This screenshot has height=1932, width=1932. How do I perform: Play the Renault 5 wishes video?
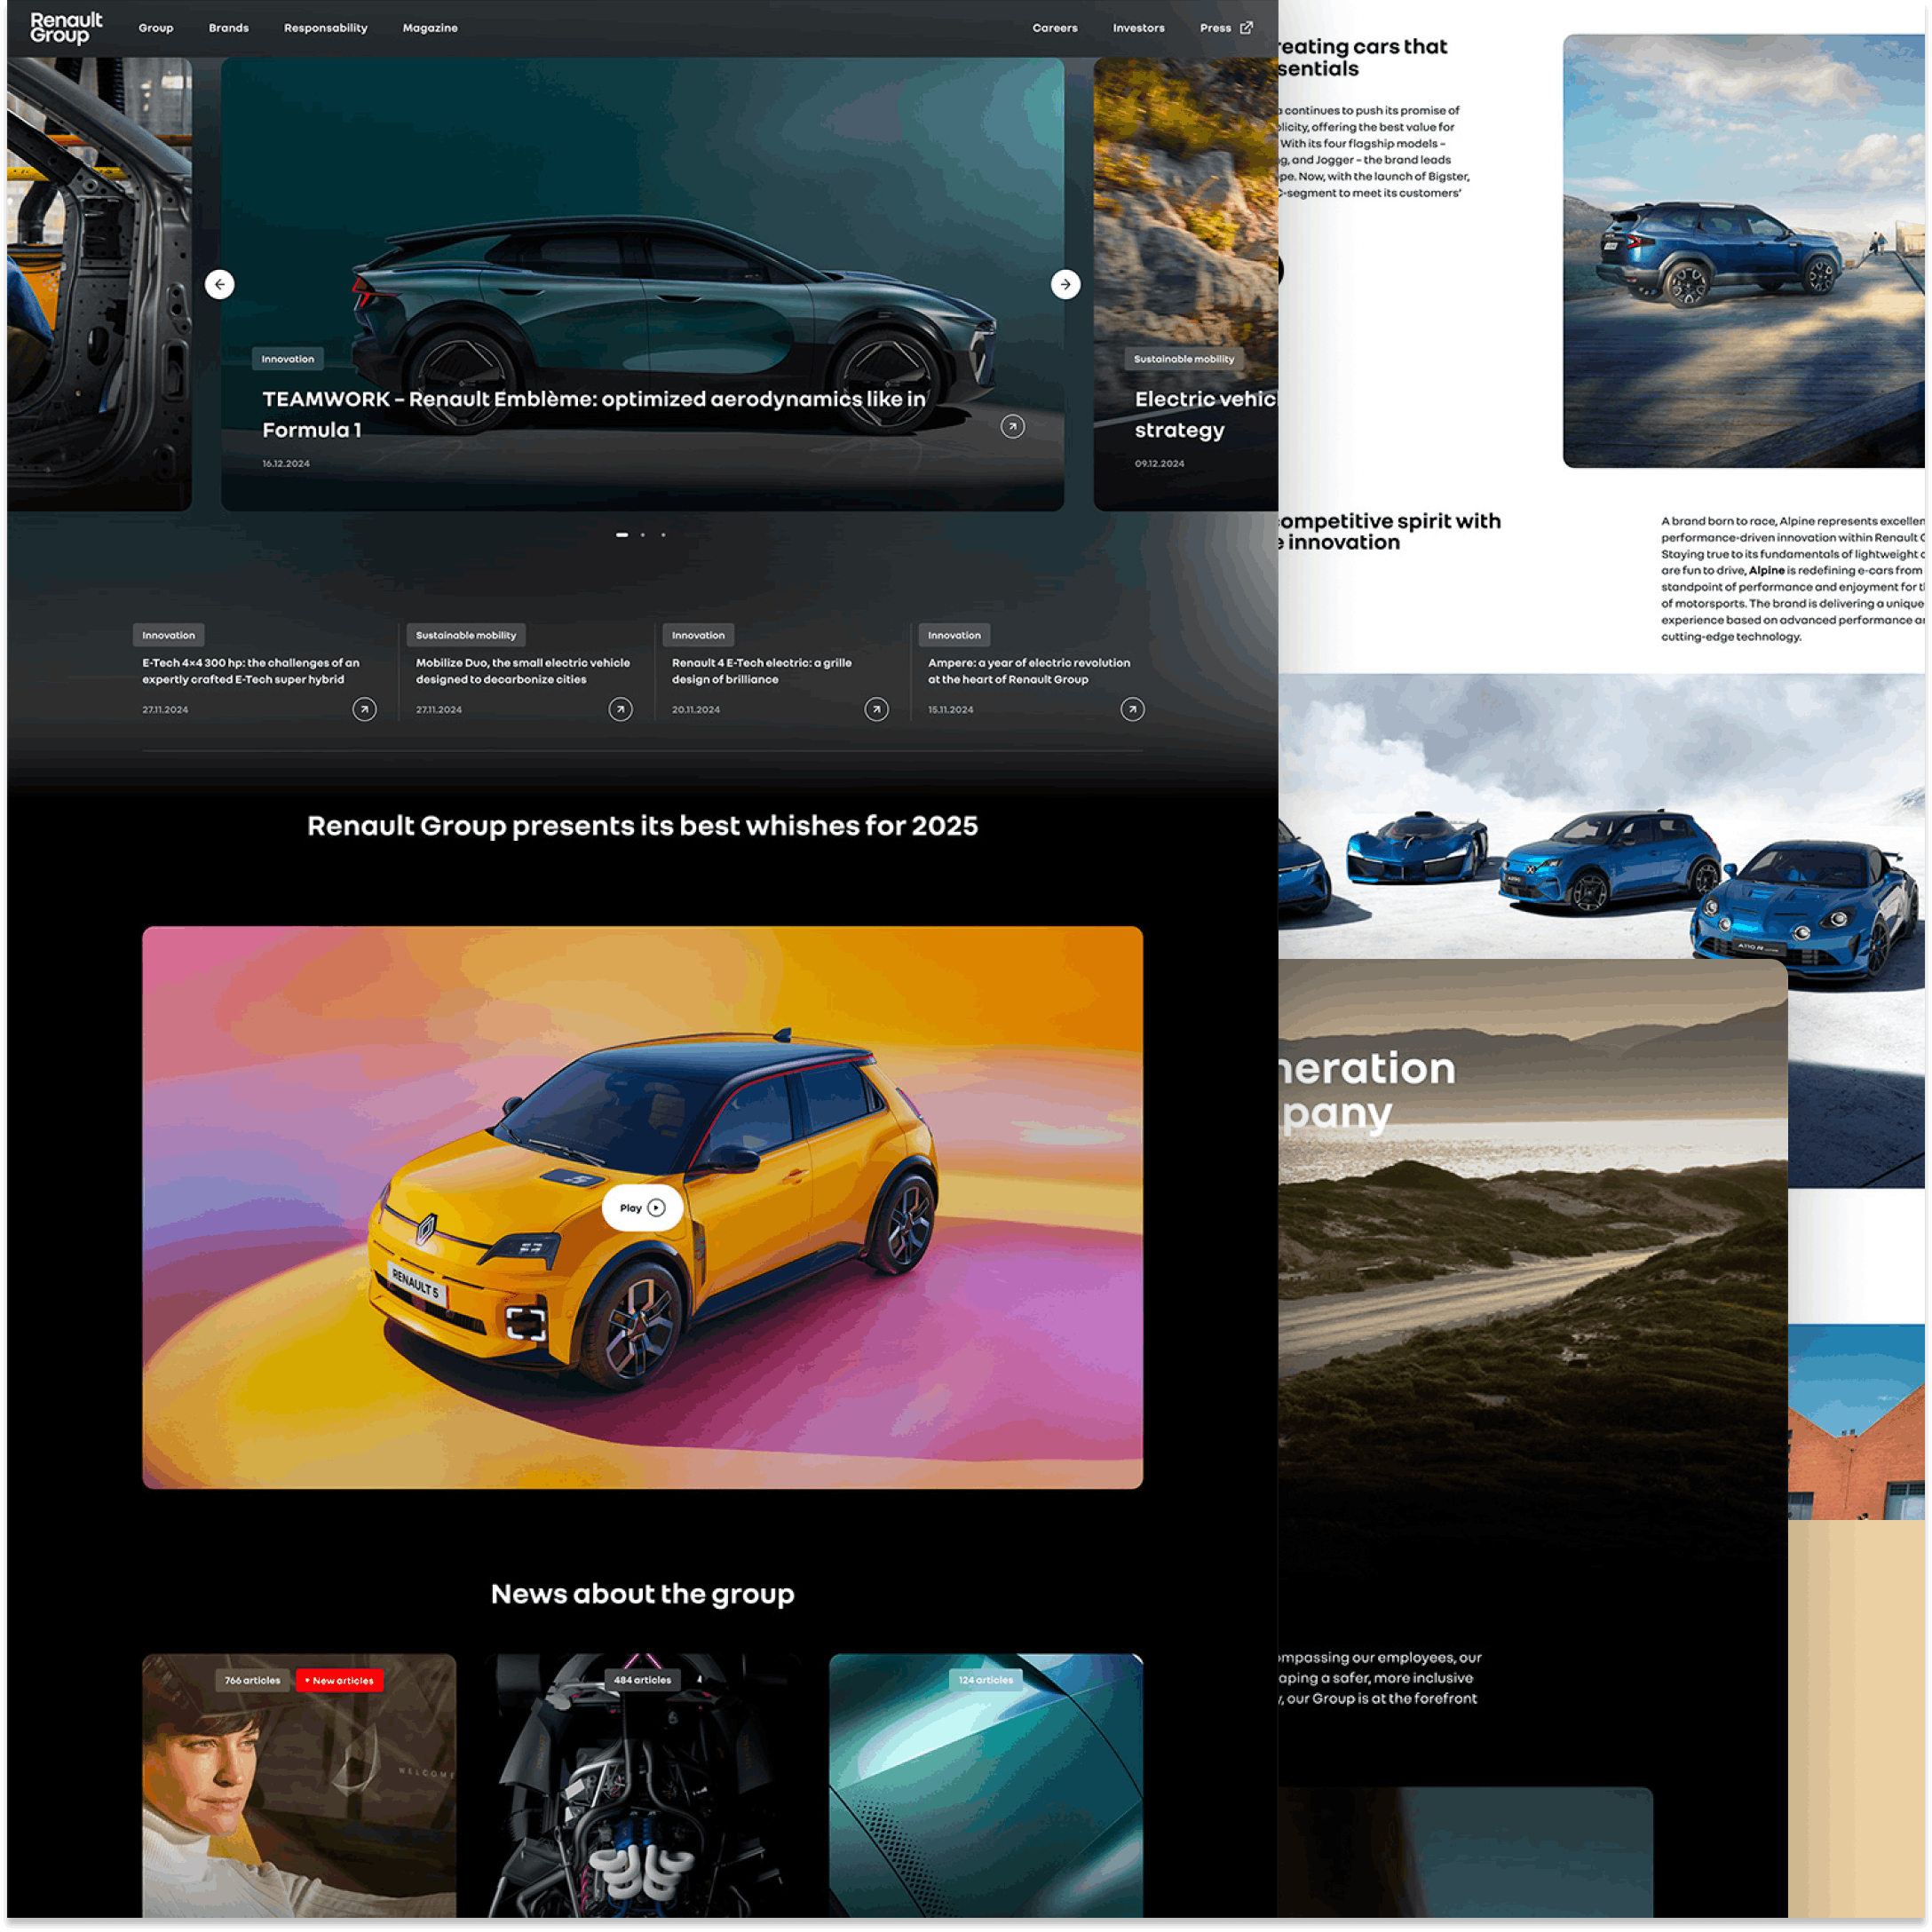coord(642,1208)
